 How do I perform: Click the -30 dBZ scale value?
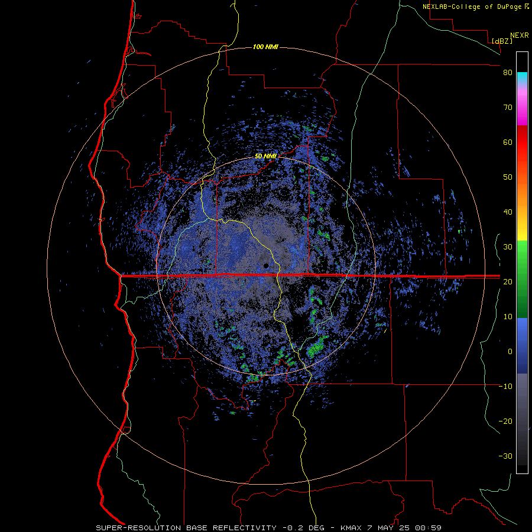[505, 456]
